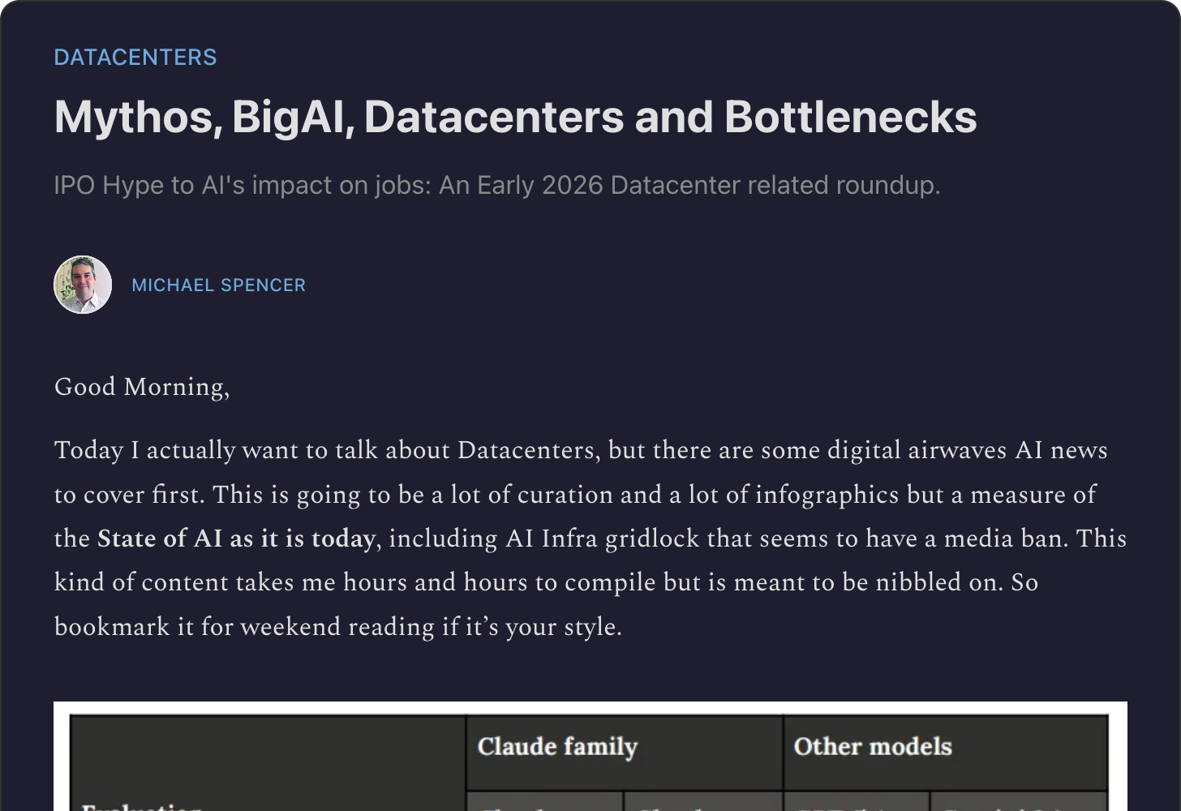Open the DATACENTERS category link

point(135,58)
